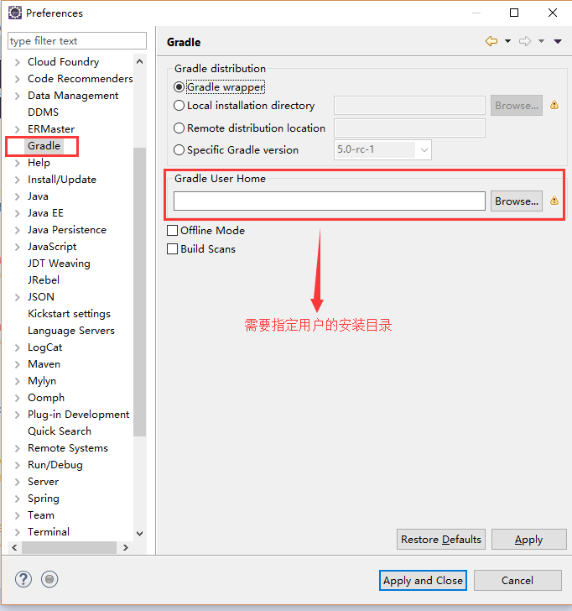Open the Gradle version 5.0-rc-1 combo box

(382, 149)
